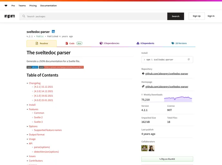Click the git repository diamond icon
This screenshot has width=222, height=165.
(143, 73)
